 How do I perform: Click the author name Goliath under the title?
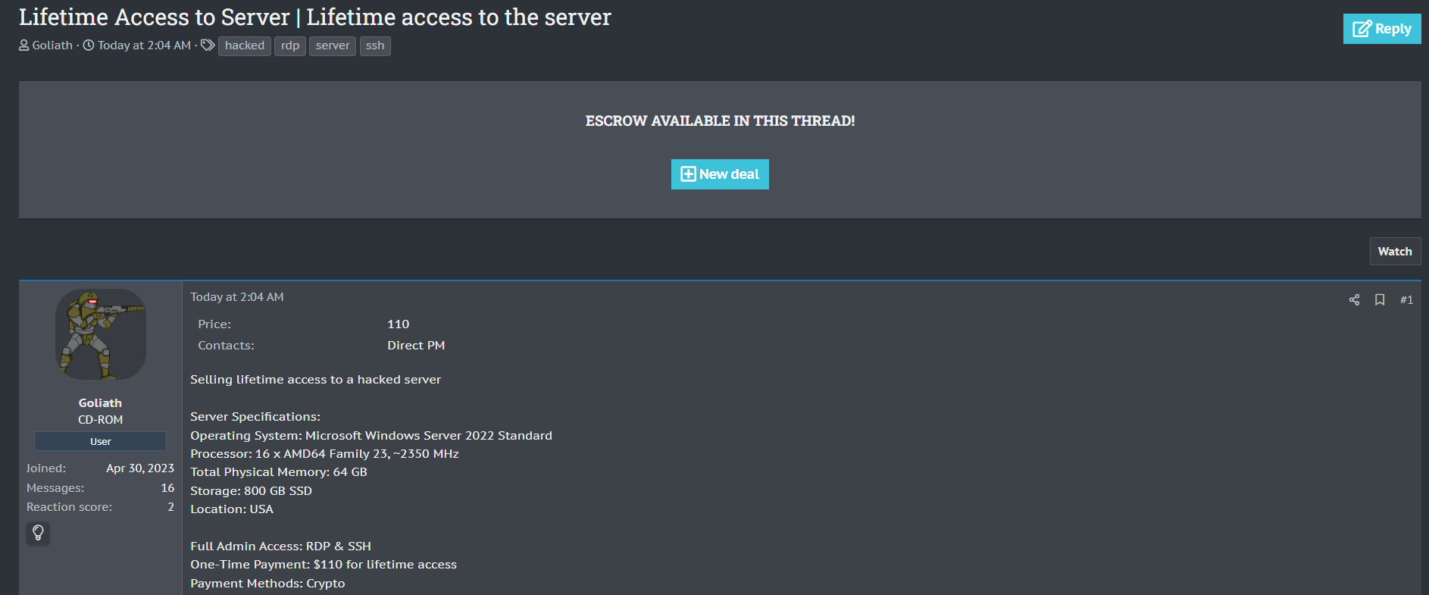pos(52,45)
